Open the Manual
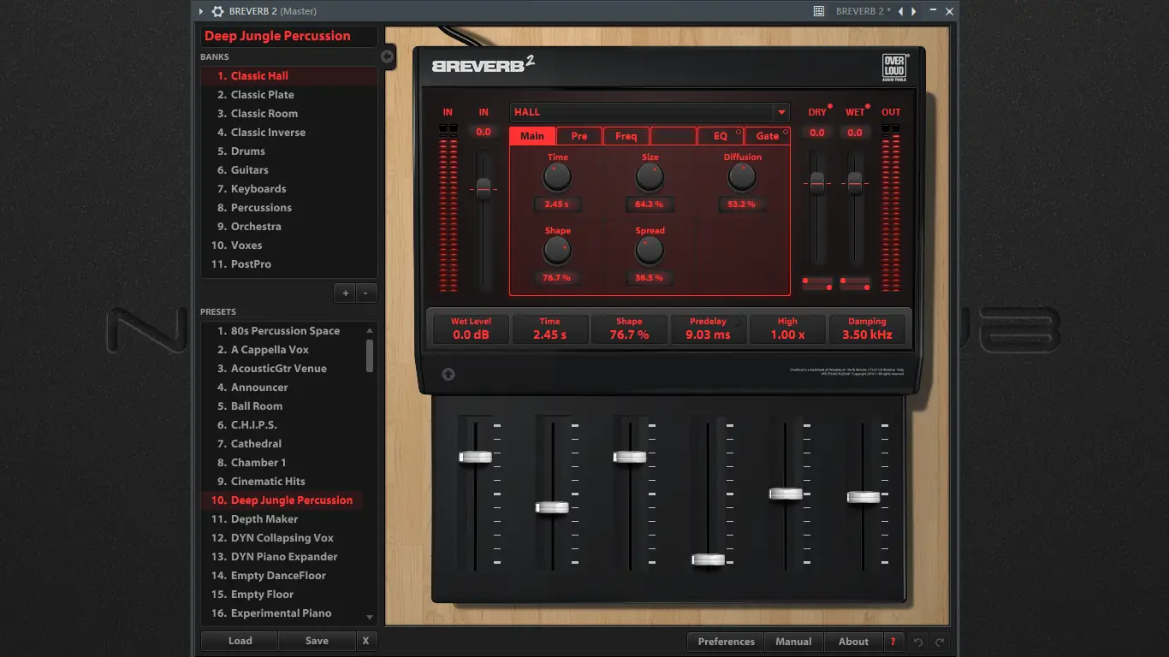This screenshot has width=1169, height=657. click(793, 642)
